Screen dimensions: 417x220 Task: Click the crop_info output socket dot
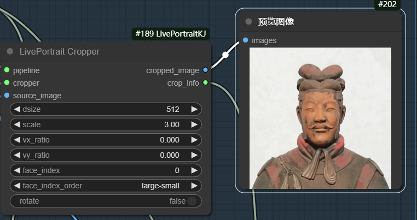tap(205, 83)
